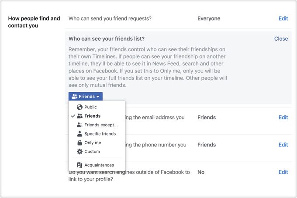Click the dropdown arrow on Friends button

click(x=98, y=97)
